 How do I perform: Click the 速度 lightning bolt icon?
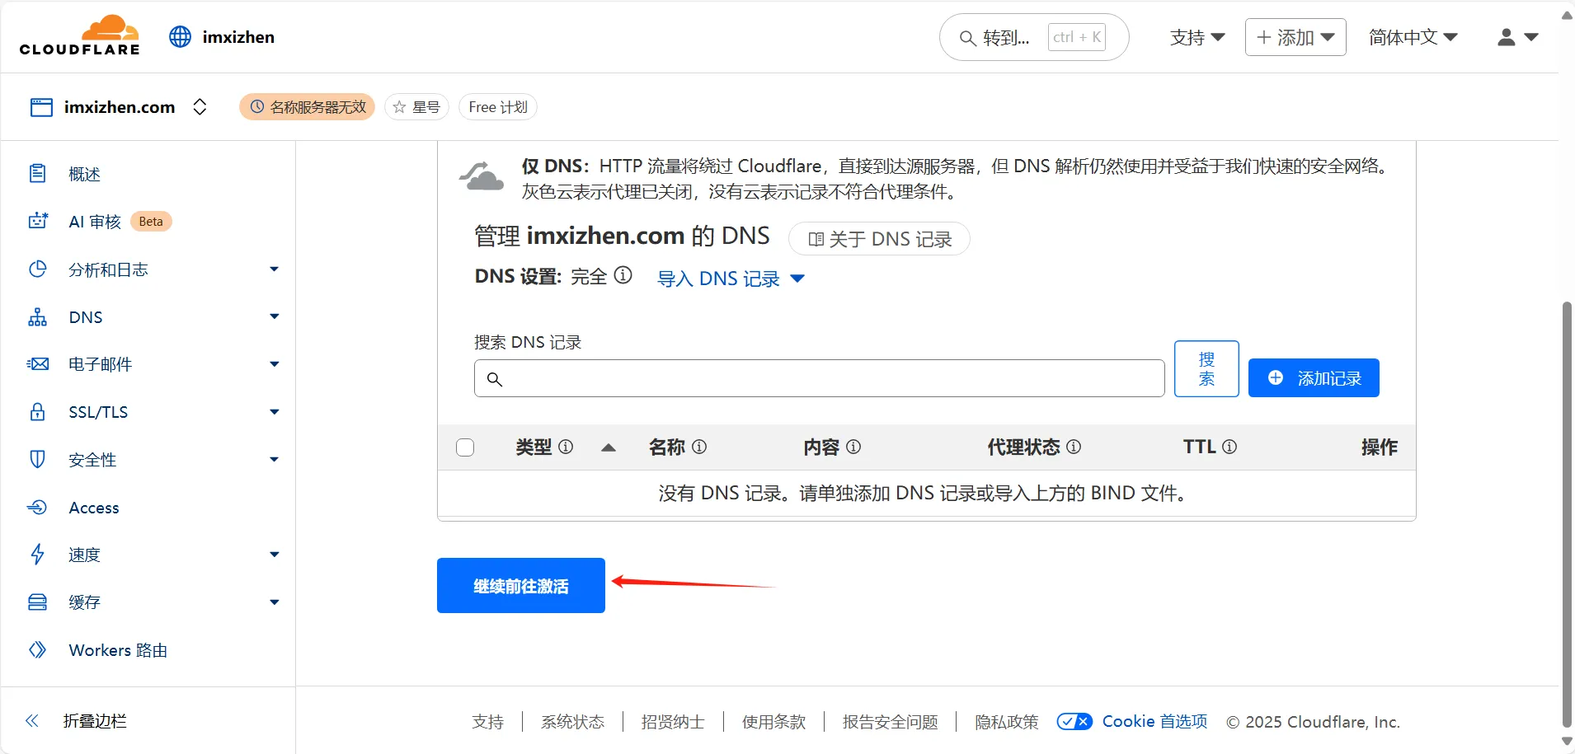coord(38,555)
